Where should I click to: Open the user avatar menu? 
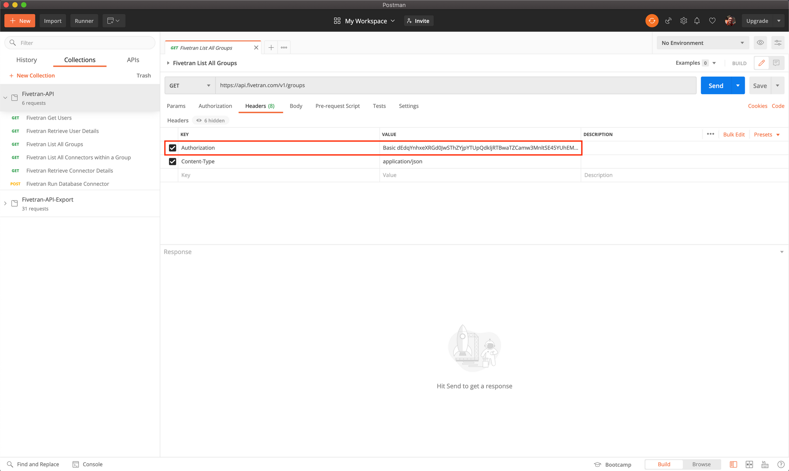(x=730, y=21)
